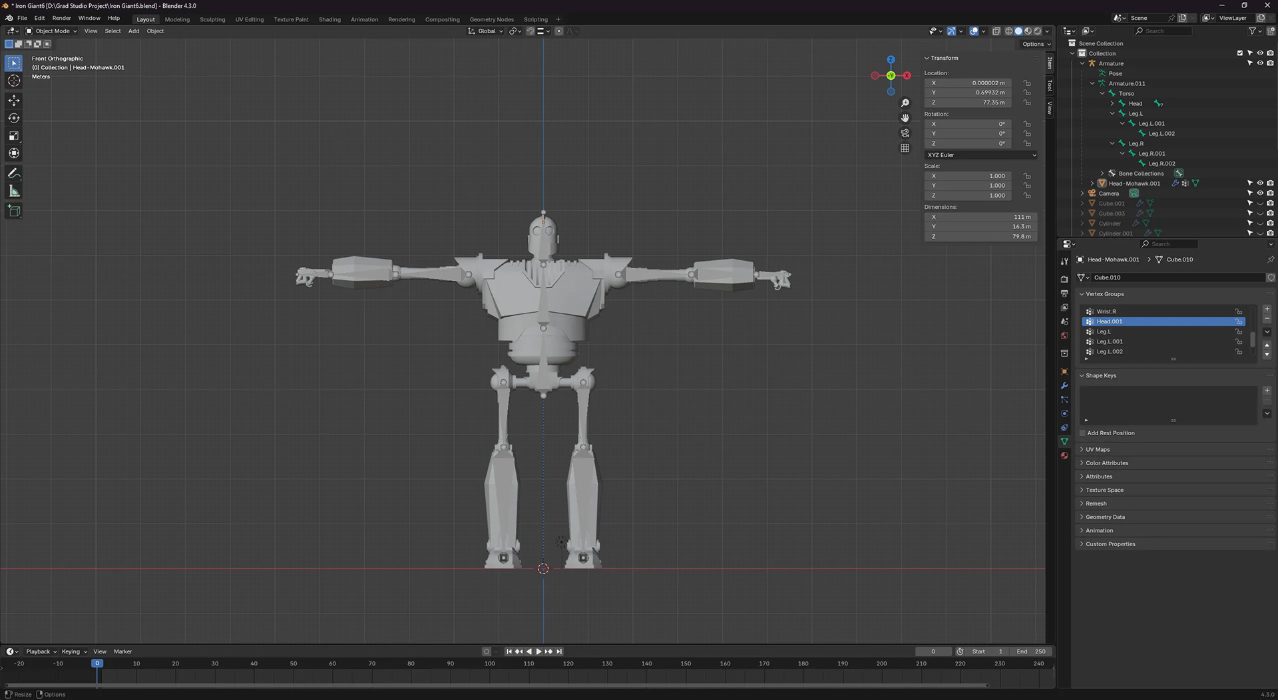
Task: Expand the UV Maps panel
Action: 1098,450
